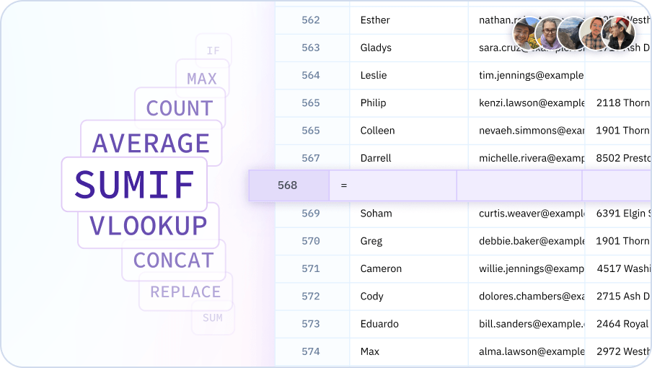Open the avatar of the man in a plaid shirt

point(593,33)
